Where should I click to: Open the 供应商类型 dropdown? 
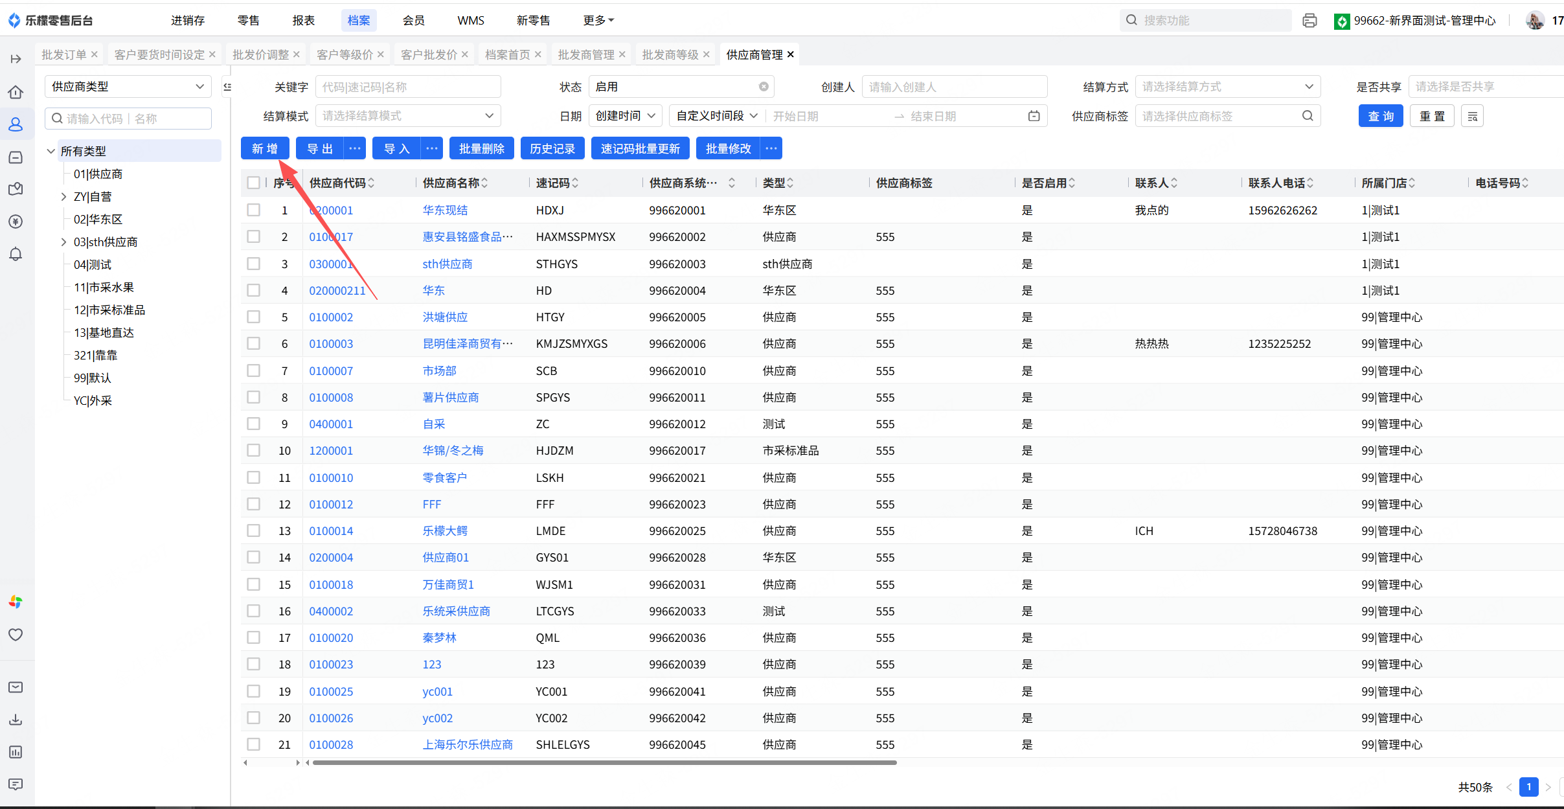128,87
